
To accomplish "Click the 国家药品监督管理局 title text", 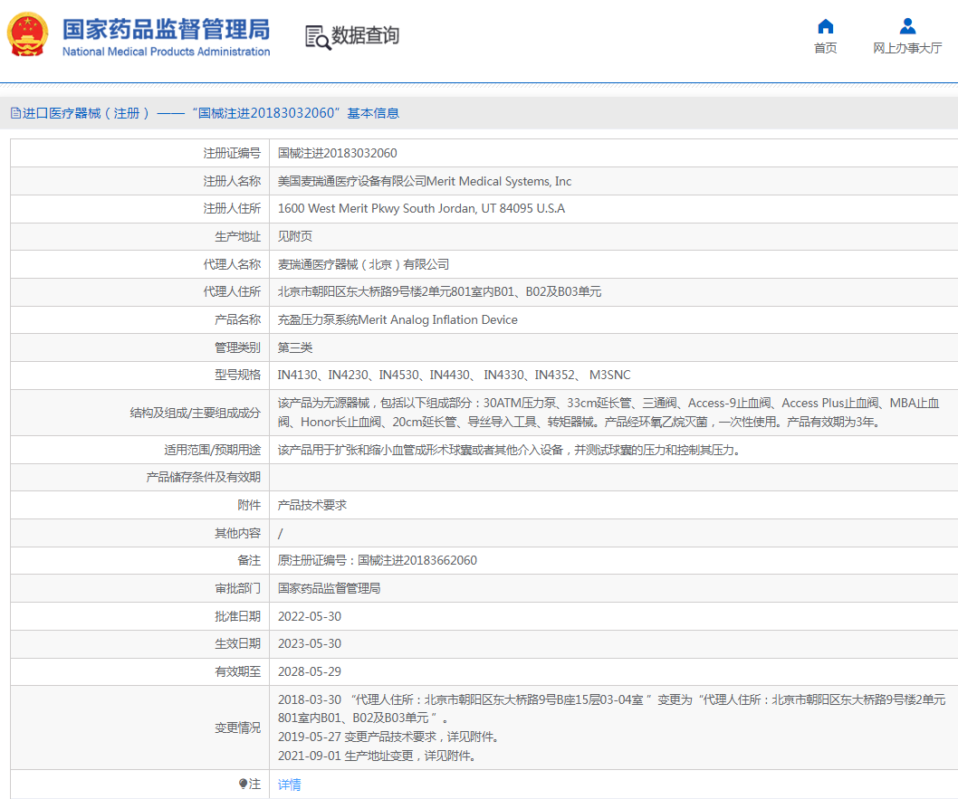I will 166,30.
